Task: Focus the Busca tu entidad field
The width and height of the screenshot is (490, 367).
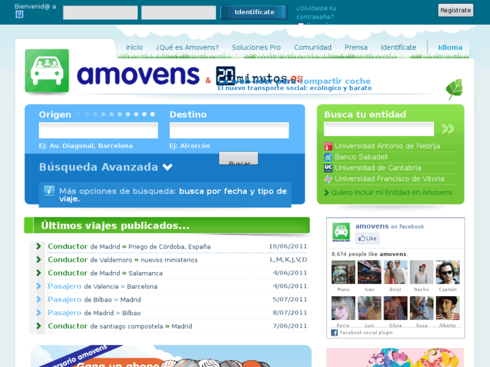Action: click(x=379, y=129)
